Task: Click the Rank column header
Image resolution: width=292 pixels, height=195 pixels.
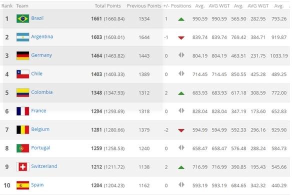Action: tap(7, 6)
